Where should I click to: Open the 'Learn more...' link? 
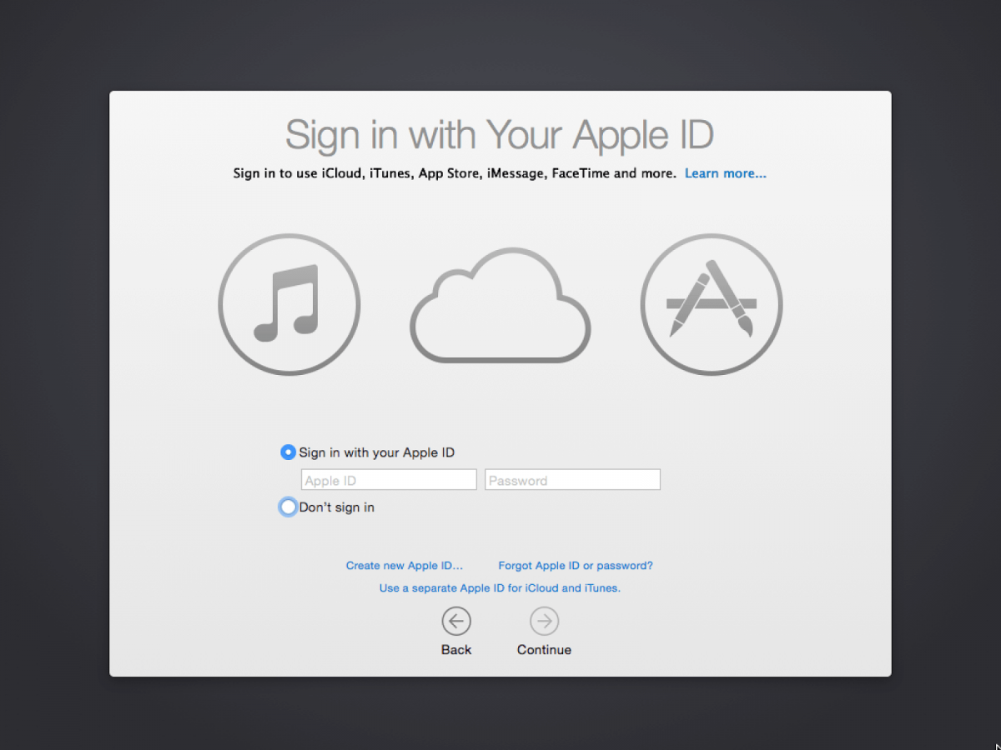pyautogui.click(x=725, y=173)
